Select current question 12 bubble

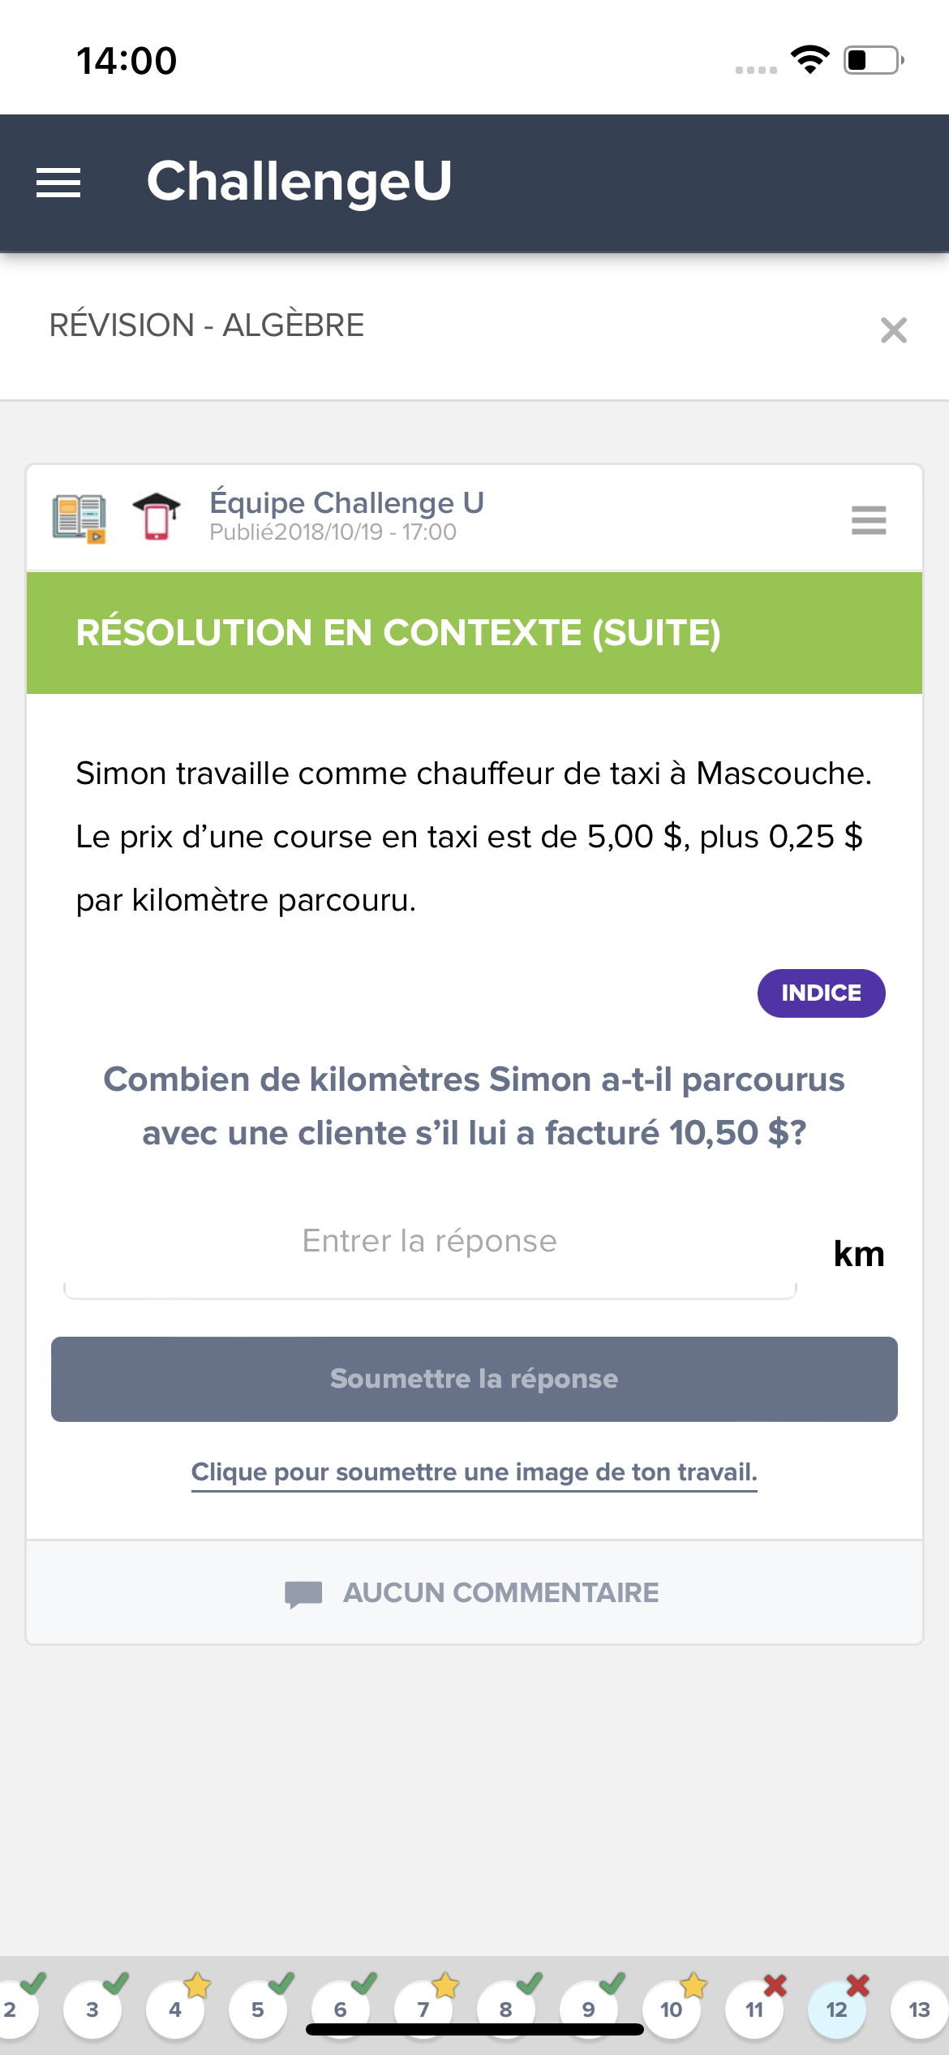tap(836, 2010)
